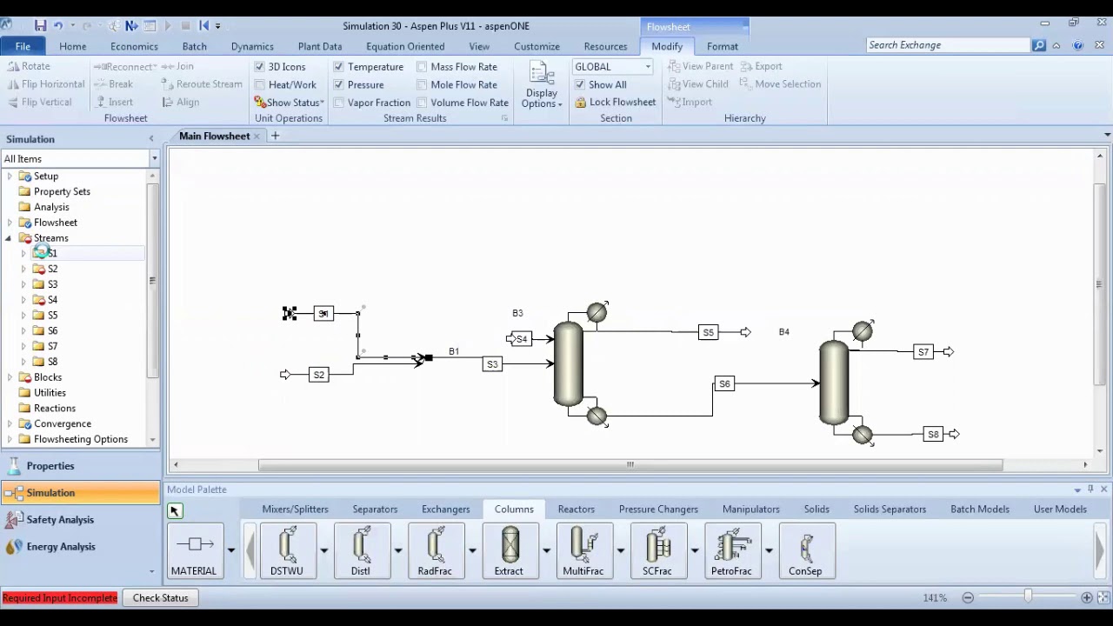Image resolution: width=1113 pixels, height=626 pixels.
Task: Pick the MATERIAL stream icon
Action: pyautogui.click(x=194, y=550)
